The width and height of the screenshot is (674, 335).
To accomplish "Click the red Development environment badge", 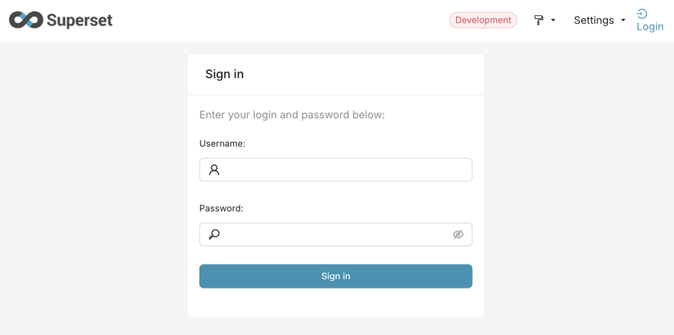I will click(x=483, y=20).
